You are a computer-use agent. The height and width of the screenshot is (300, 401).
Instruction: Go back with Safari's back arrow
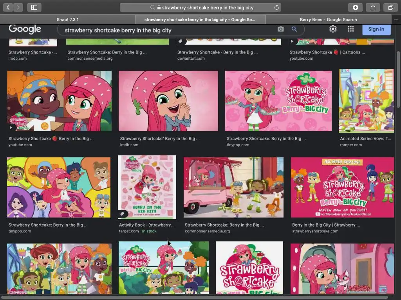coord(8,7)
